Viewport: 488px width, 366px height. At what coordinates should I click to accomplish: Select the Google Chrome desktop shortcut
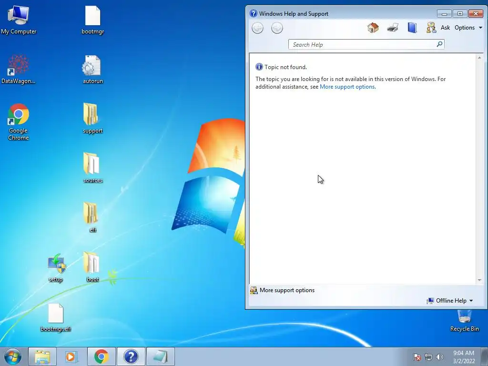(x=19, y=122)
